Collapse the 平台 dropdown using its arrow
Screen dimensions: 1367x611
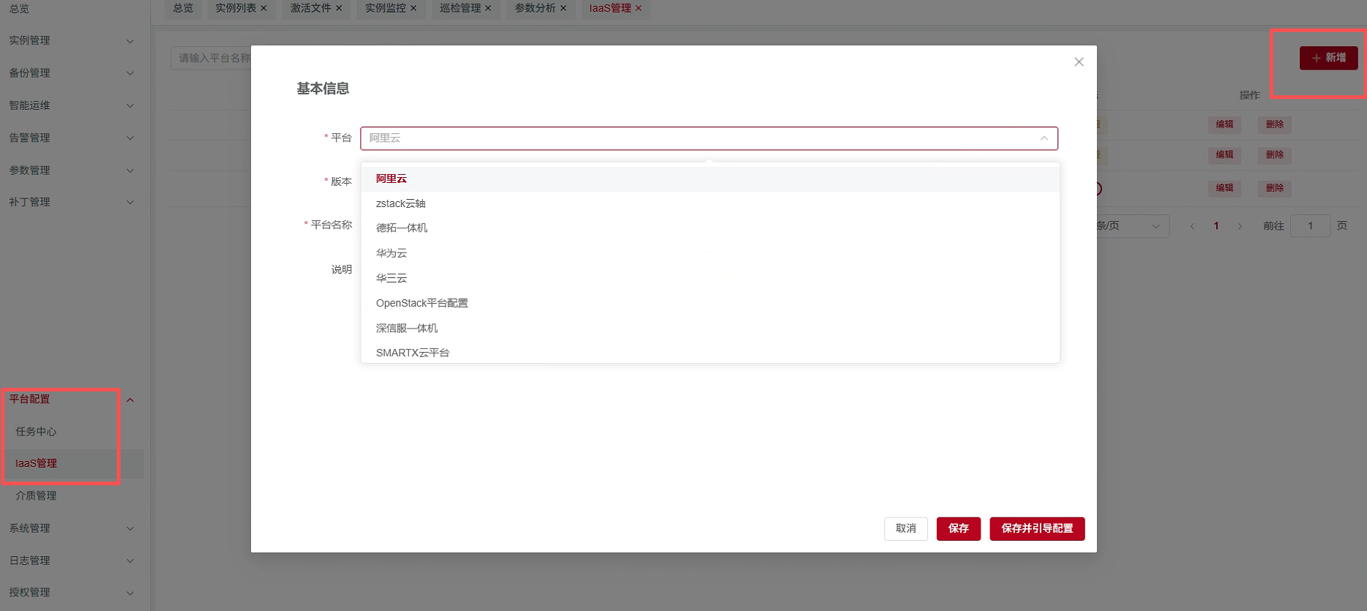pyautogui.click(x=1044, y=138)
